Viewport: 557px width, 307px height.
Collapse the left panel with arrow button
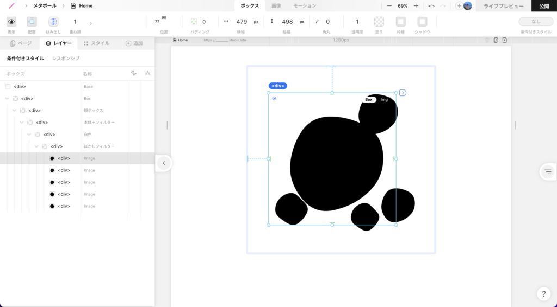tap(164, 163)
